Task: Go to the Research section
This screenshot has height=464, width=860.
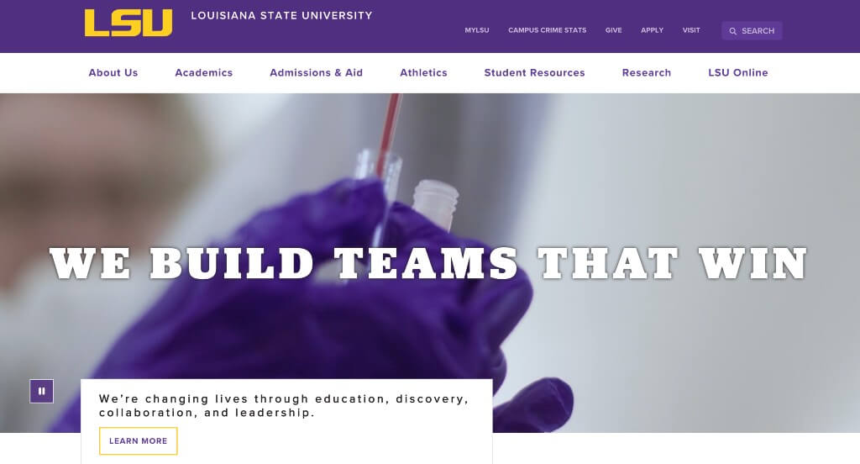Action: [646, 72]
